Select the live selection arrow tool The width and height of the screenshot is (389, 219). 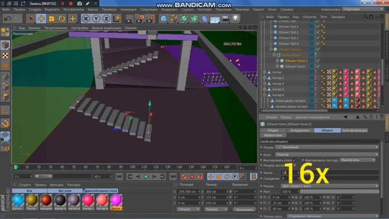[x=31, y=19]
